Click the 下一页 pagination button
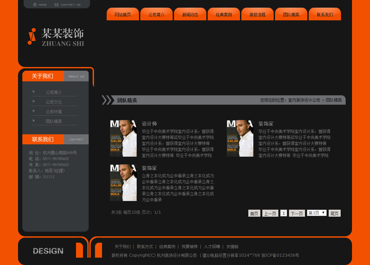This screenshot has height=265, width=370. [x=296, y=213]
